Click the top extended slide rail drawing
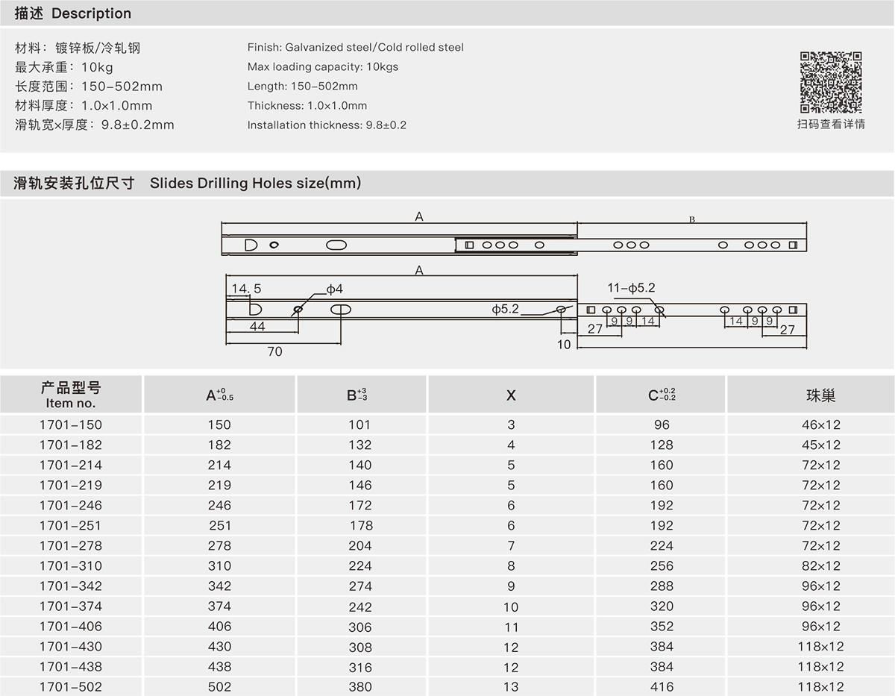895x696 pixels. tap(514, 245)
